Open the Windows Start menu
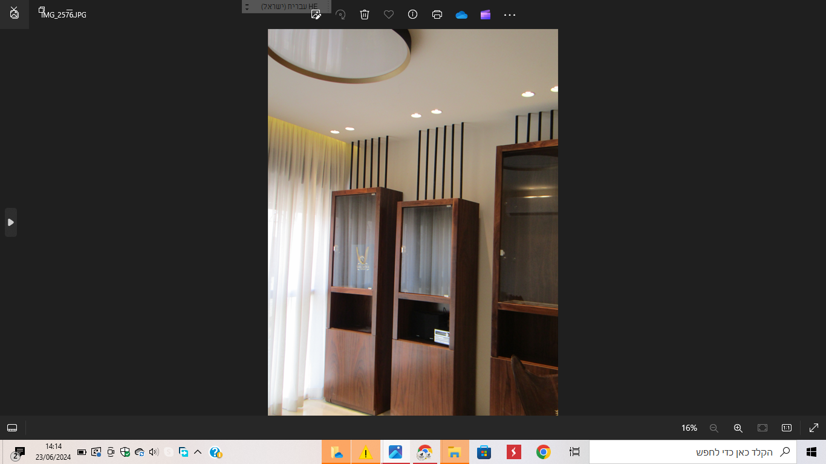 pos(811,452)
